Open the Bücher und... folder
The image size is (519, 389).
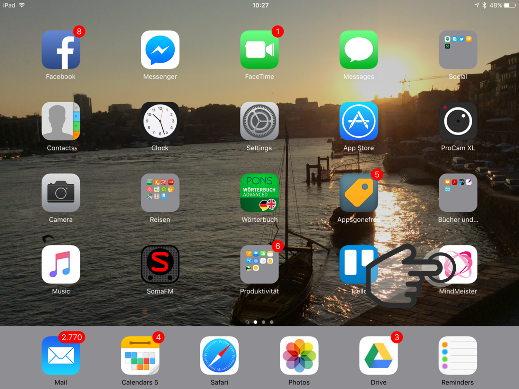(458, 193)
